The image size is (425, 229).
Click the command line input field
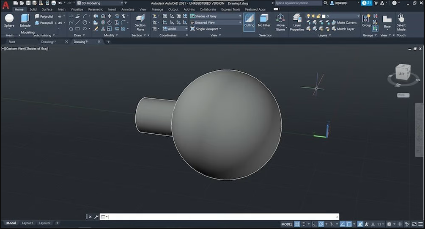(219, 217)
